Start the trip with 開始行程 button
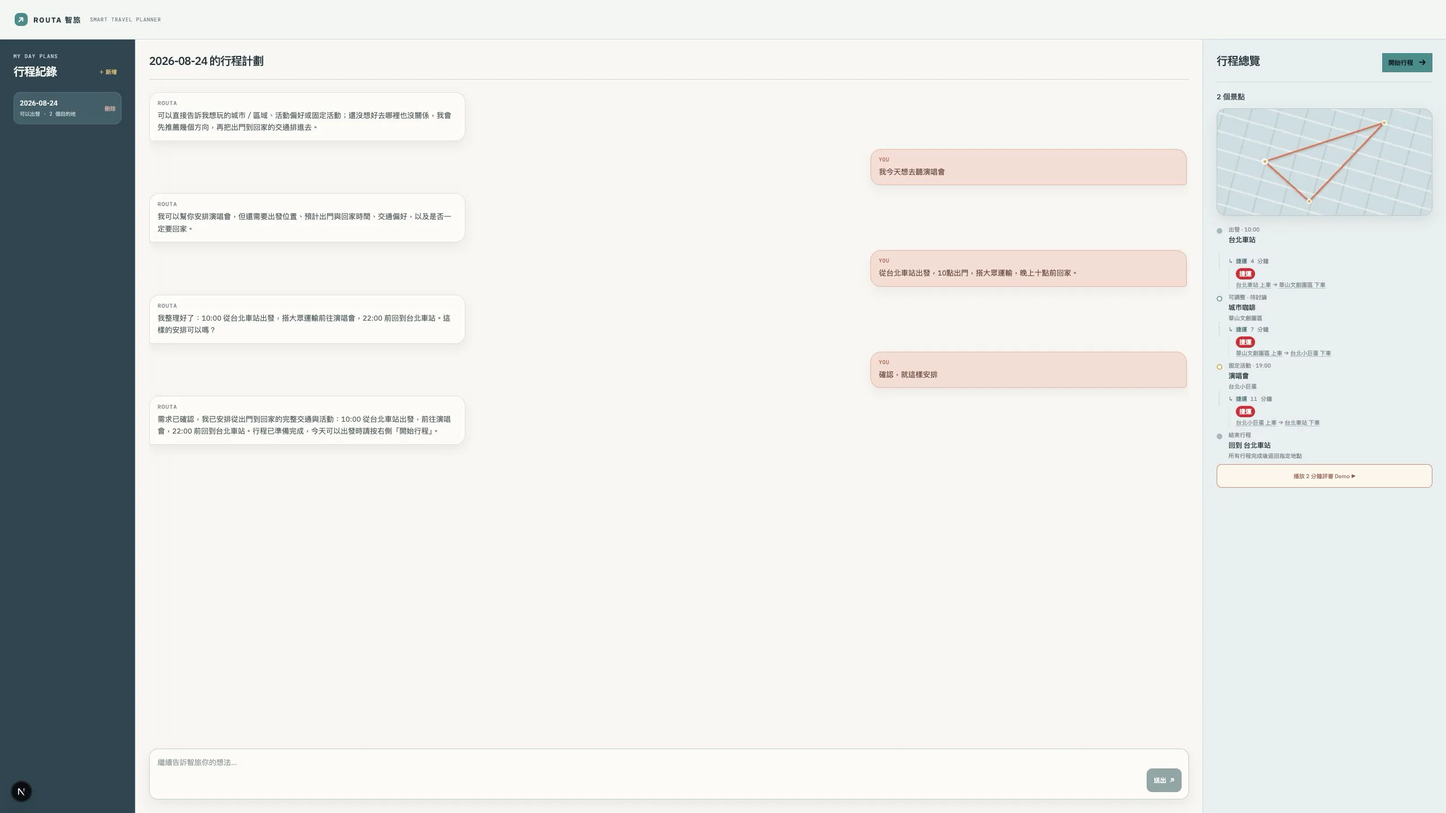This screenshot has width=1446, height=813. point(1406,63)
